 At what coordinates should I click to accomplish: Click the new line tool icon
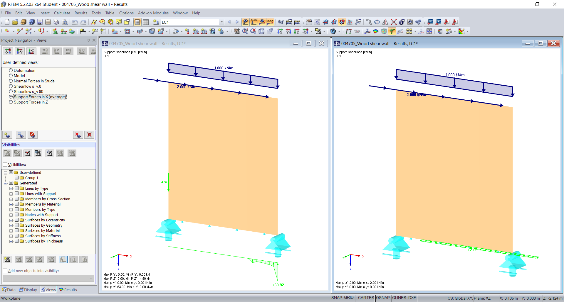(x=20, y=31)
